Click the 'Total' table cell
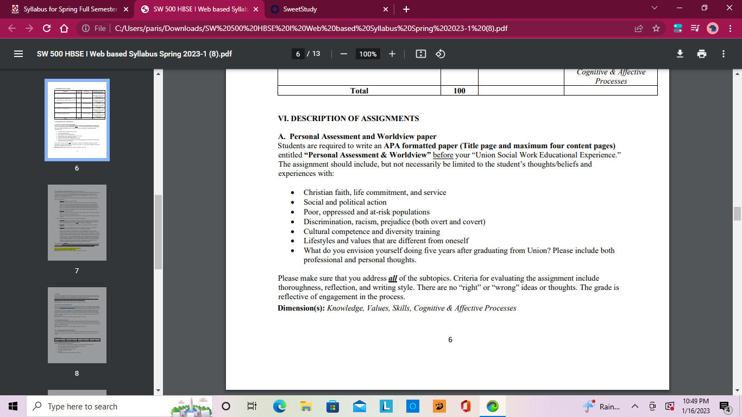Viewport: 742px width, 417px height. tap(359, 91)
